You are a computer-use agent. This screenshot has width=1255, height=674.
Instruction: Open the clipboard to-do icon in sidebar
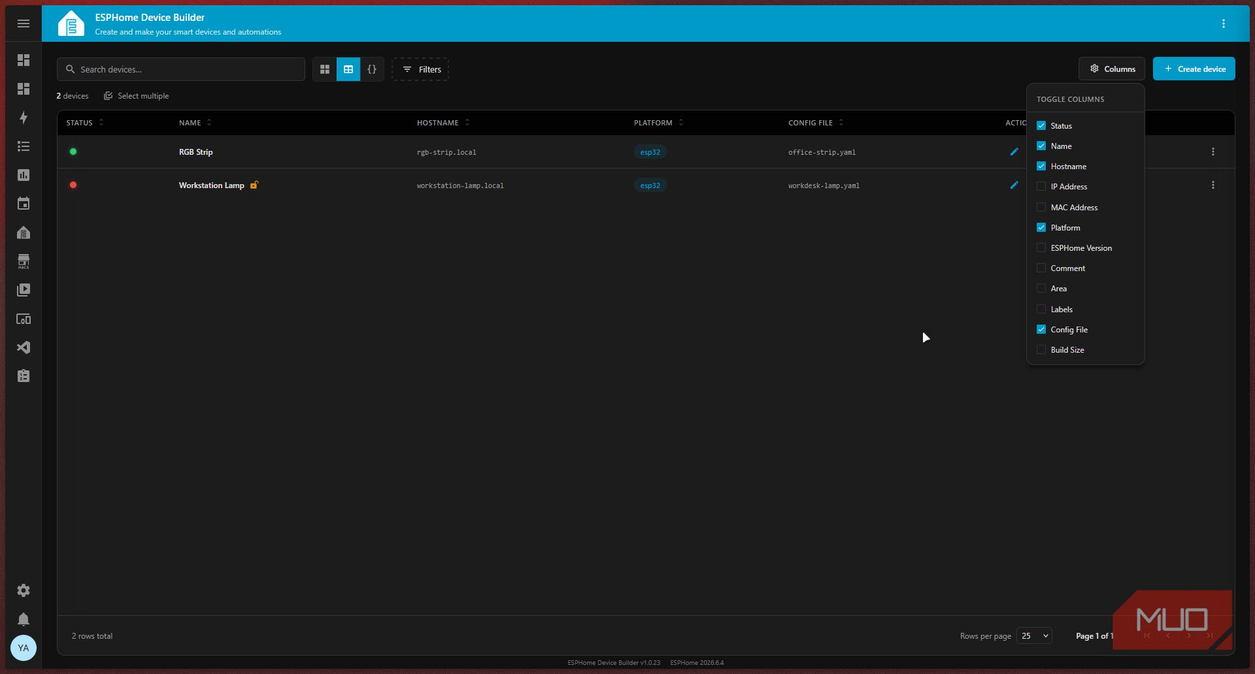pyautogui.click(x=24, y=376)
